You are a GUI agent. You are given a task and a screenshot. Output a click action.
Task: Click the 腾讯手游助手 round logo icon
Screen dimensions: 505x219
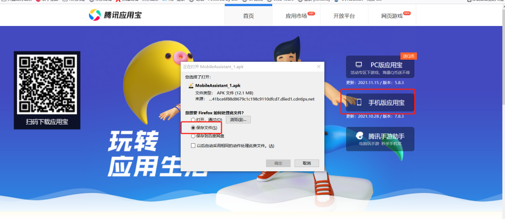tap(359, 136)
